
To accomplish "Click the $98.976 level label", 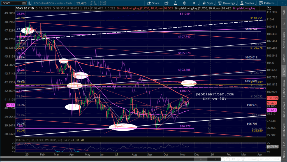I will [x=252, y=105].
